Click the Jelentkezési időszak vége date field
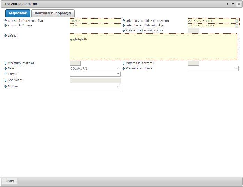 pyautogui.click(x=211, y=25)
